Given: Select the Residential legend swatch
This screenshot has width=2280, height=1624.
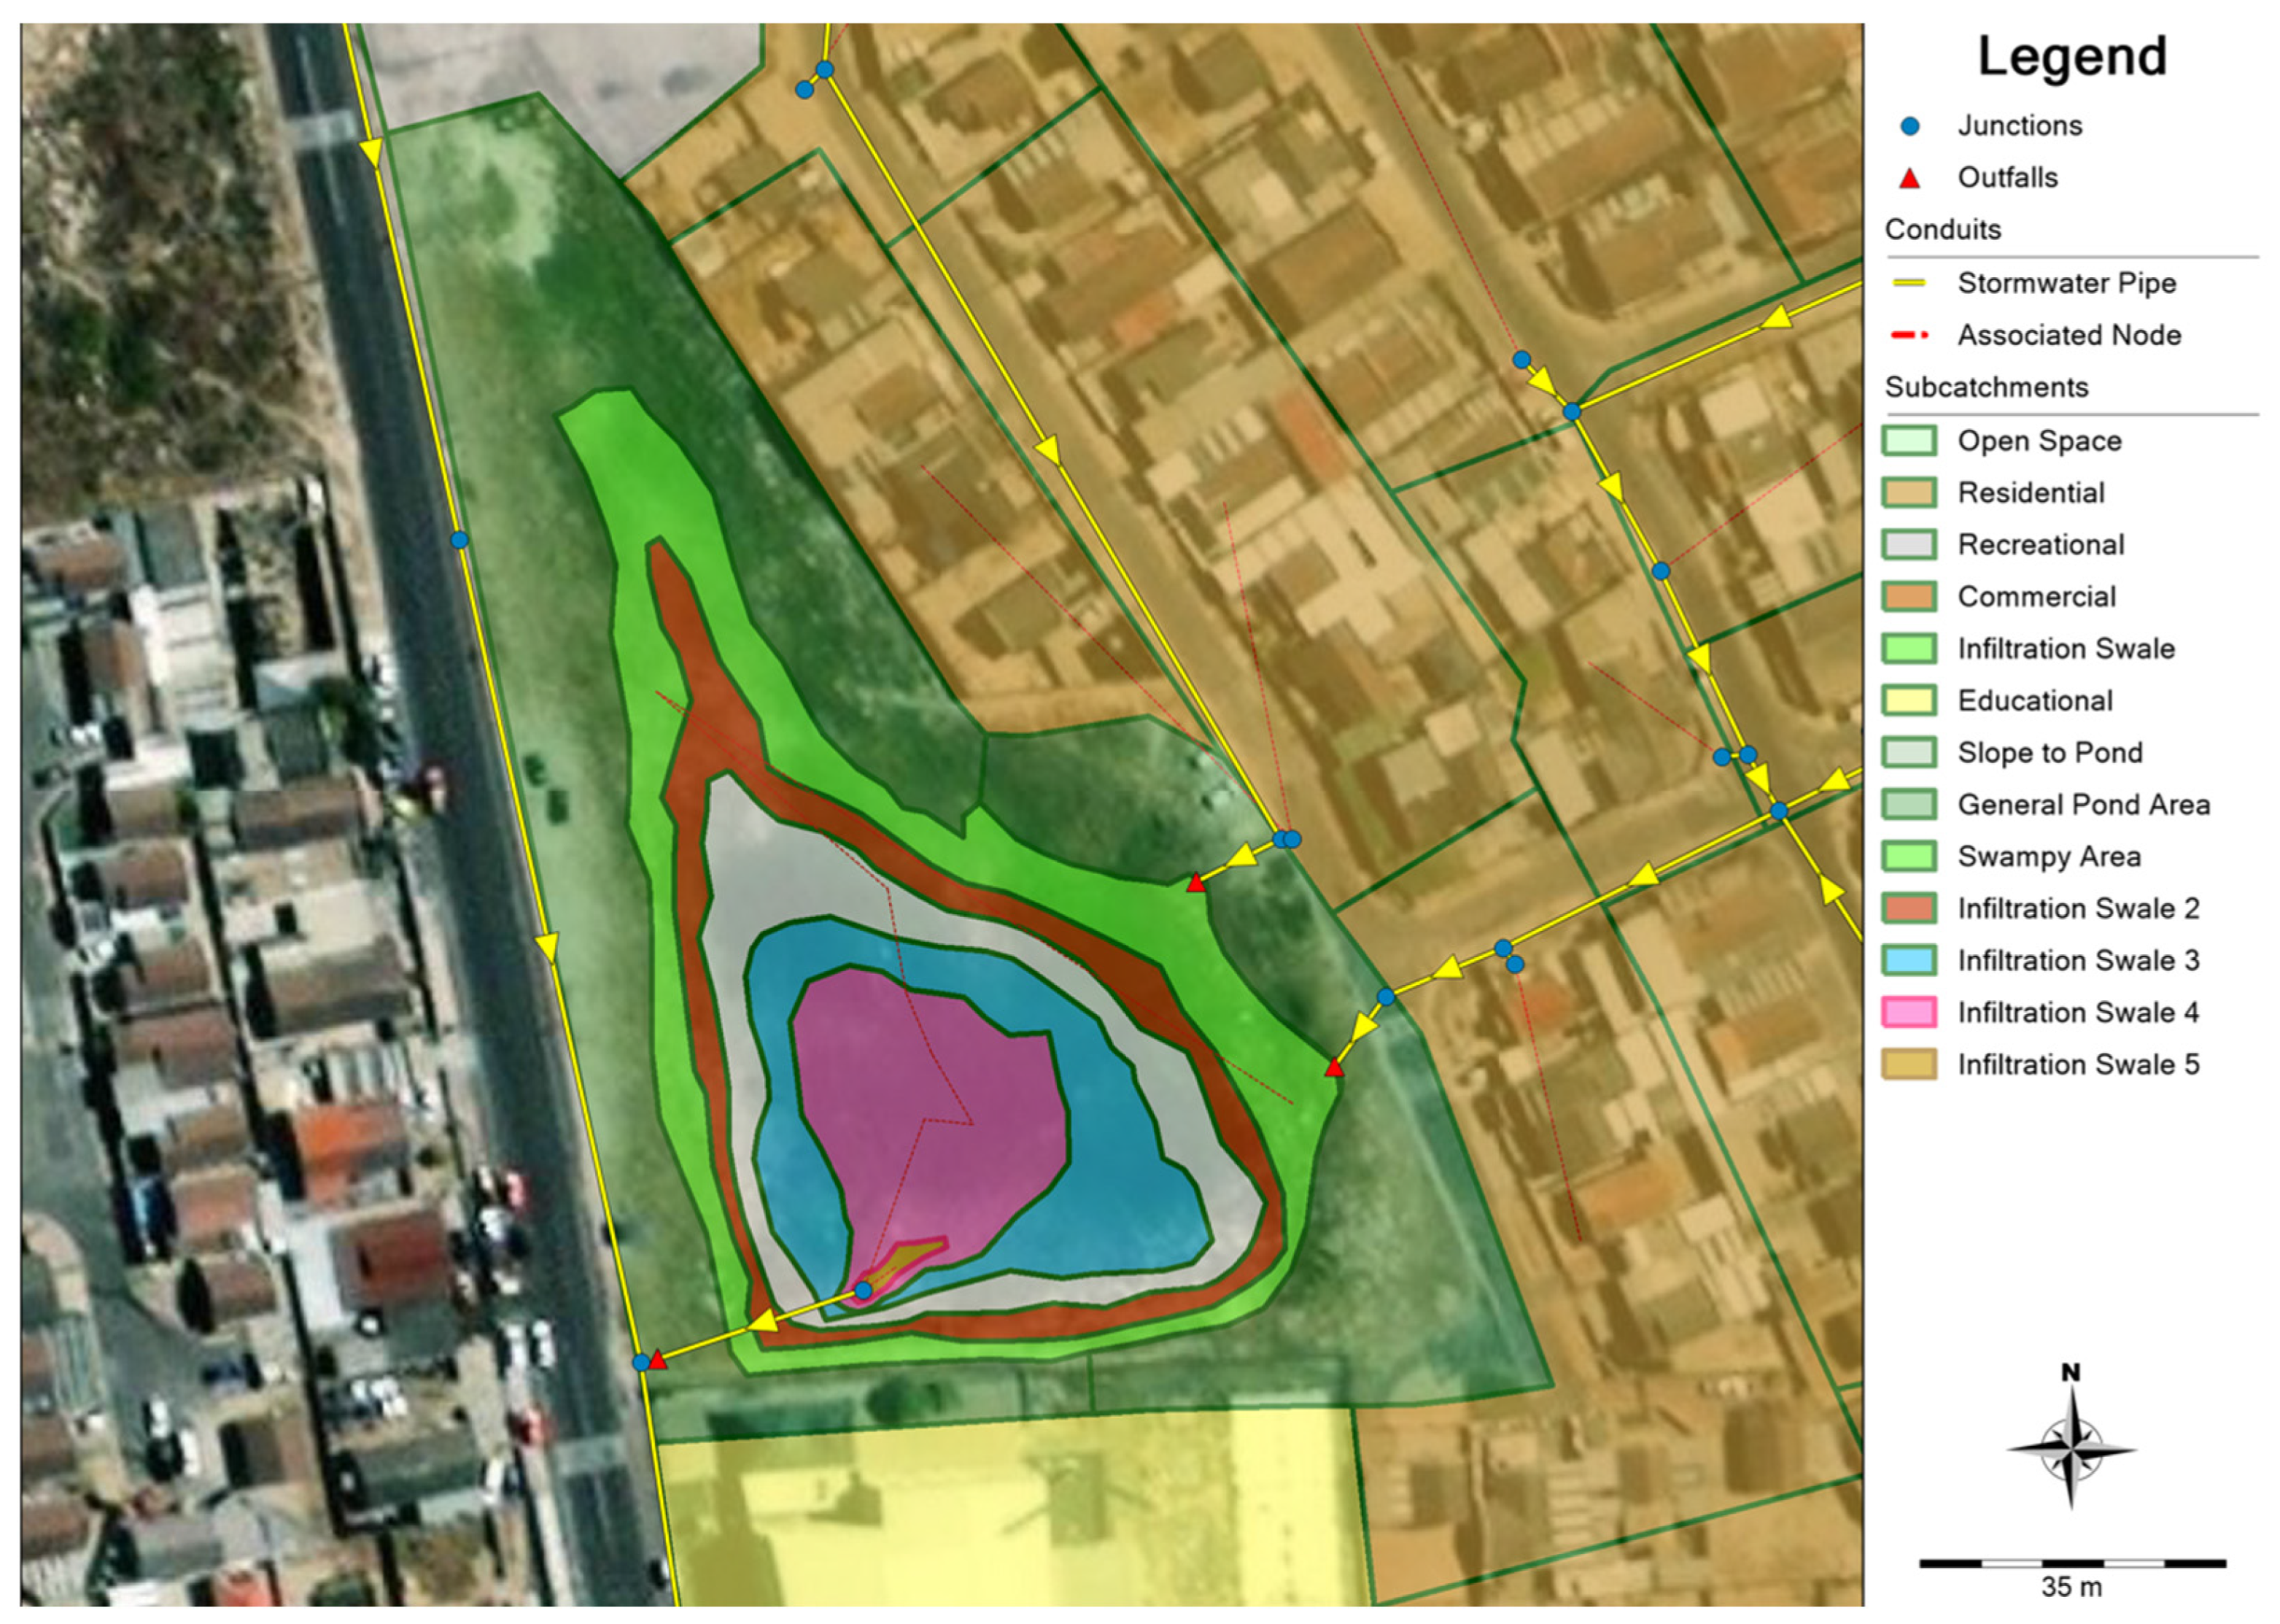Looking at the screenshot, I should coord(1909,493).
